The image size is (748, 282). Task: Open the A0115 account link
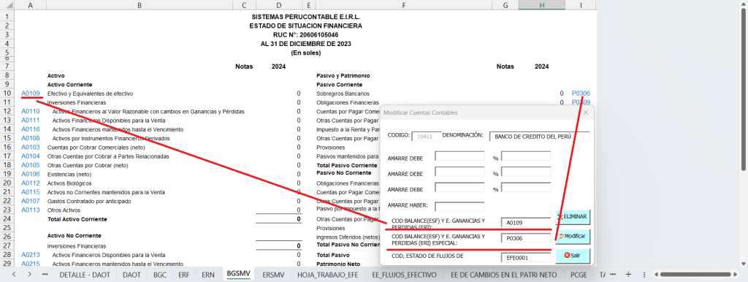(x=31, y=192)
